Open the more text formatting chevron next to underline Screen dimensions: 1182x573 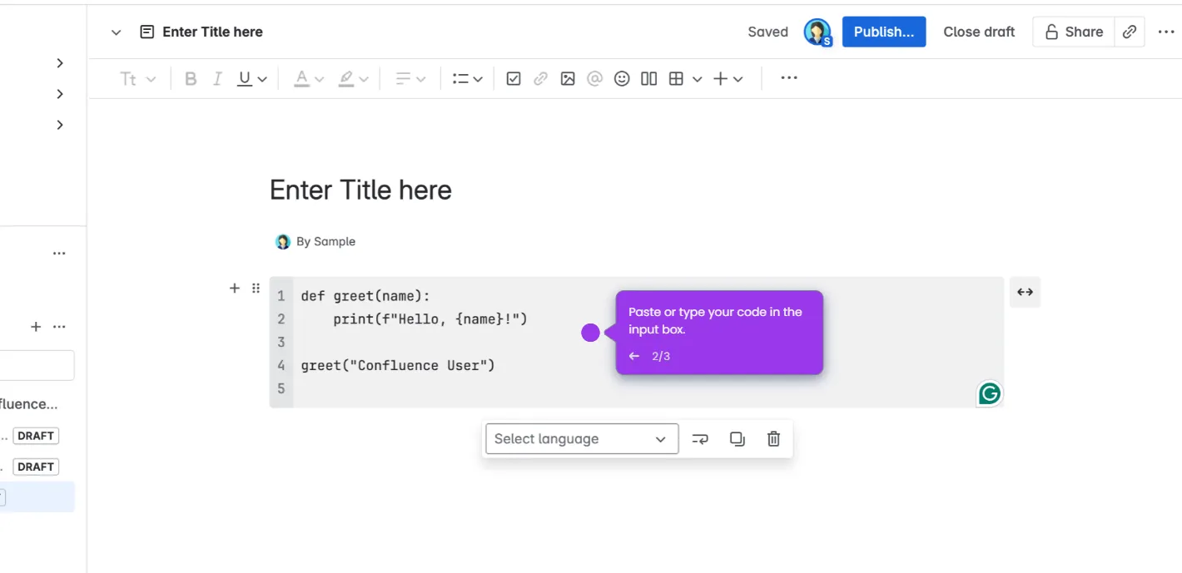pyautogui.click(x=262, y=79)
